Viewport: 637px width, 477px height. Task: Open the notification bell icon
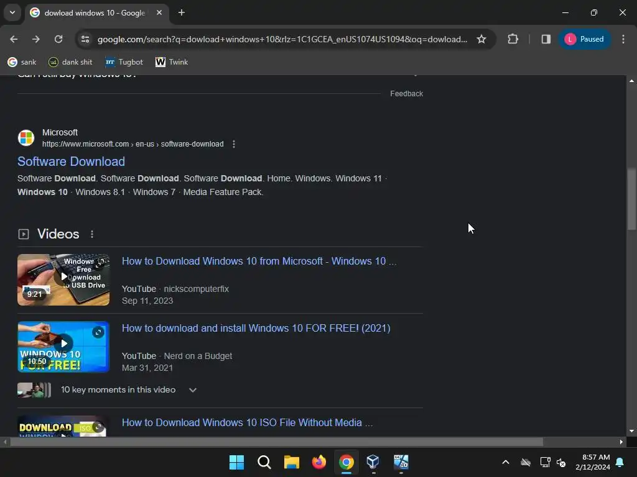(620, 462)
